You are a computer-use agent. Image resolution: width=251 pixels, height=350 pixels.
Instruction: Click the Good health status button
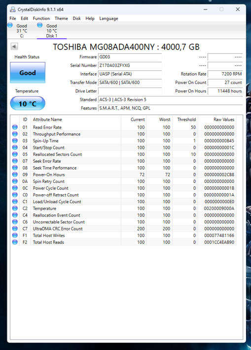[x=28, y=73]
